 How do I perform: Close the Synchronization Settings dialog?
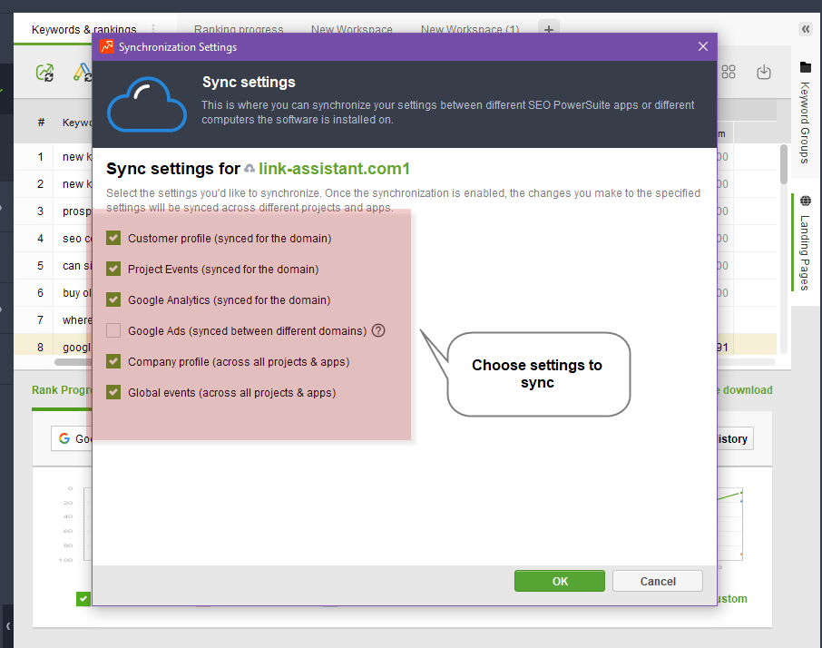coord(703,46)
